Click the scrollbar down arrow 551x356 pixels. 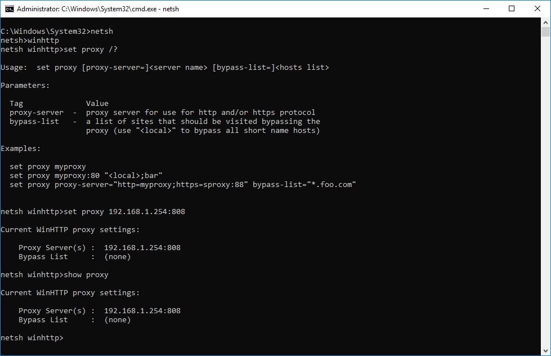point(545,350)
